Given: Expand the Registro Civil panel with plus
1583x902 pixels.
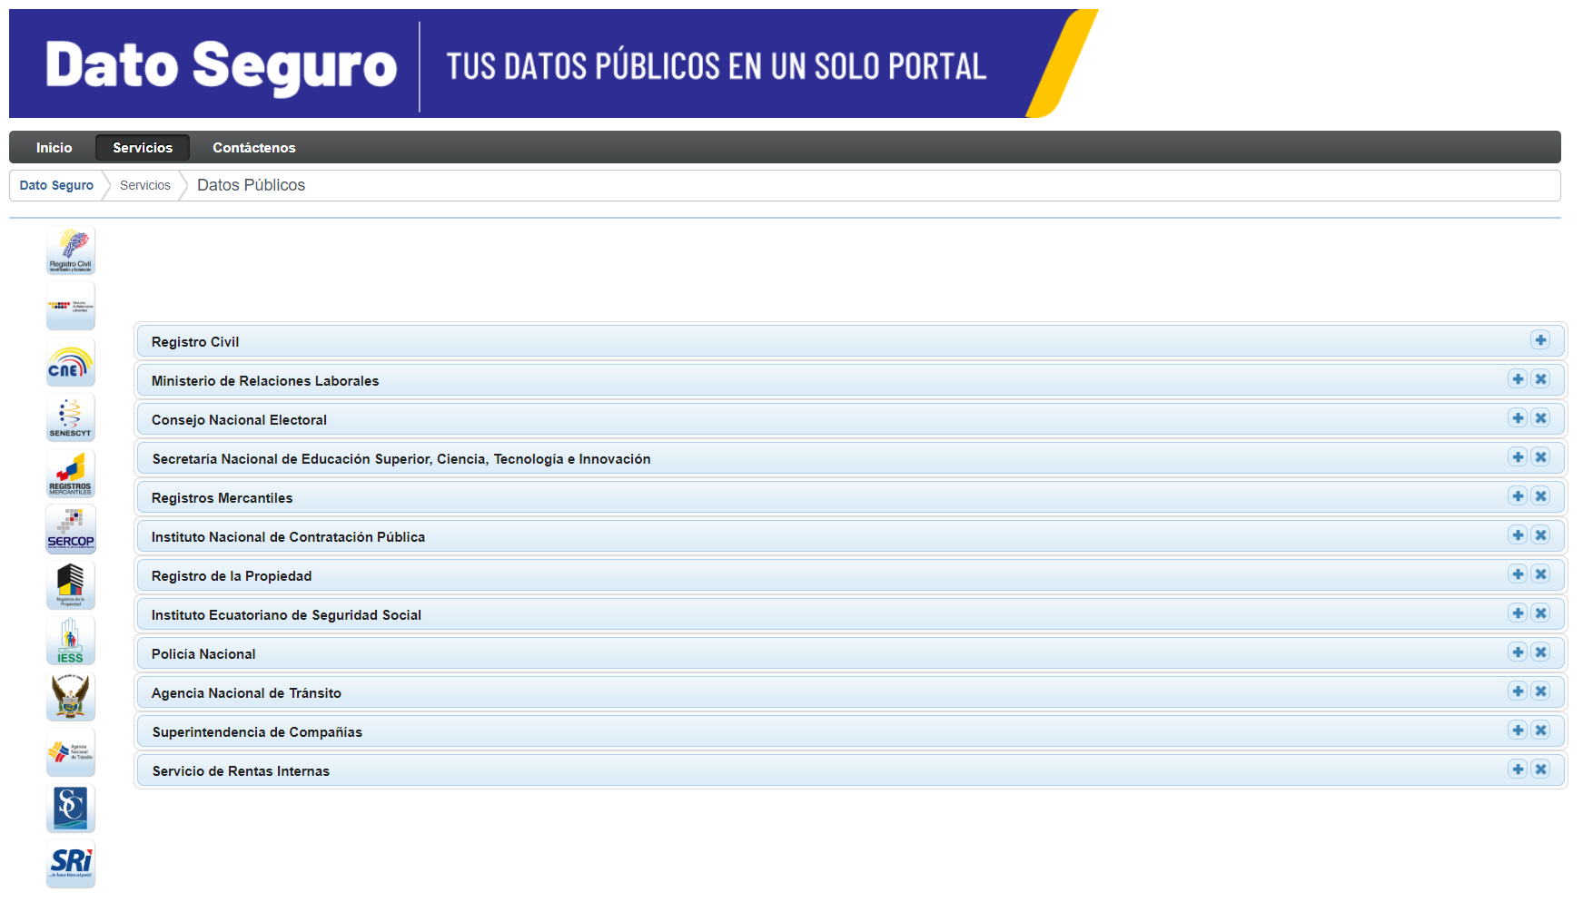Looking at the screenshot, I should 1540,340.
